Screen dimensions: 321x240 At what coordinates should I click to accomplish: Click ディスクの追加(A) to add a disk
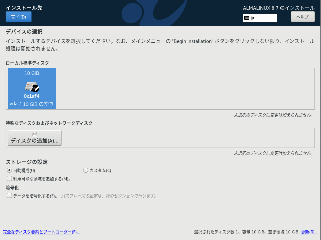(34, 138)
